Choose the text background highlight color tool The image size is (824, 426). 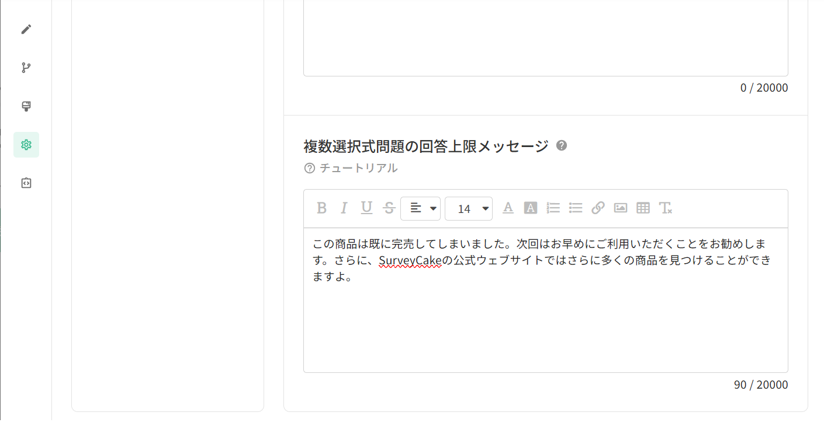click(531, 208)
